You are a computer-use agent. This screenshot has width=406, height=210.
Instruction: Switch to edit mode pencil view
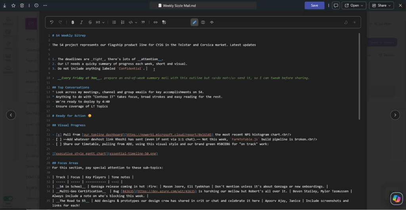(194, 22)
